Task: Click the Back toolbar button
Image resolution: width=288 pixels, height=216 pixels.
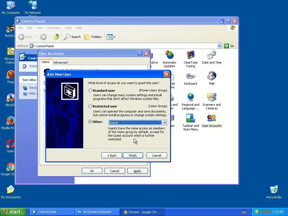Action: point(25,37)
